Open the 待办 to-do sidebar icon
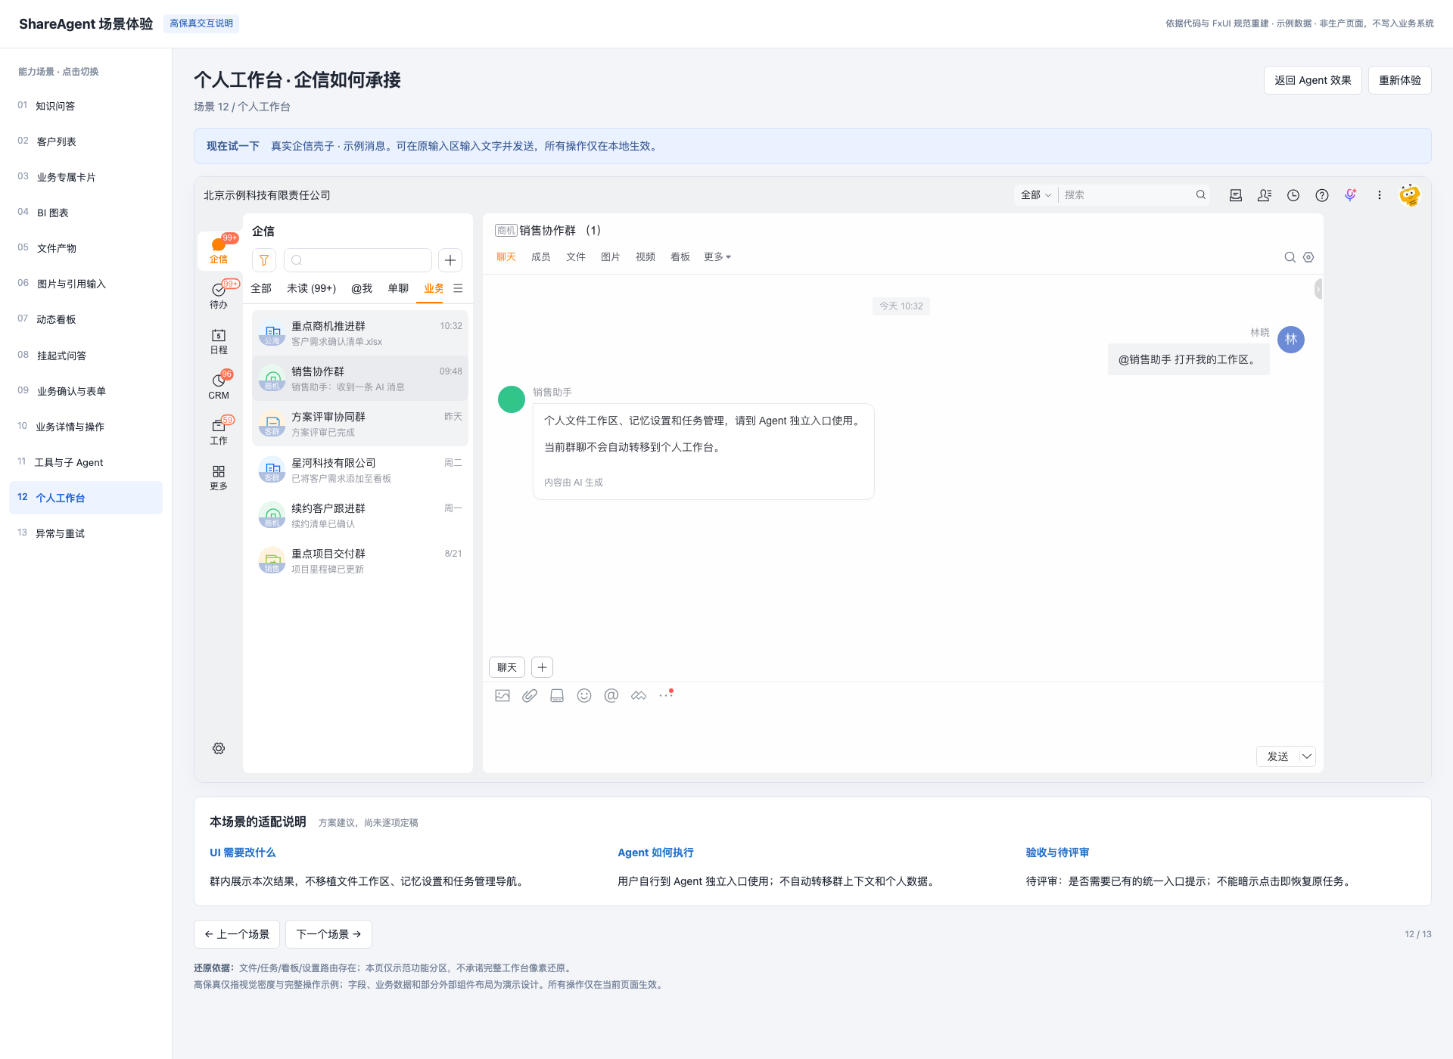 pos(219,295)
